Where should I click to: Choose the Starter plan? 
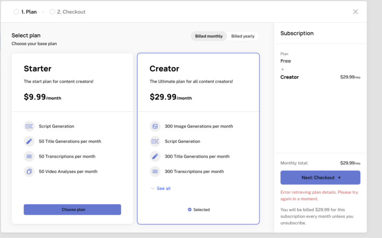click(72, 209)
